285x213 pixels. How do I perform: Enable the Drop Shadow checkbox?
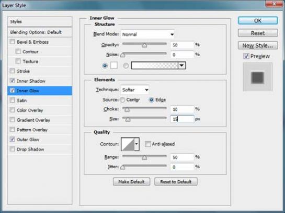coord(12,149)
